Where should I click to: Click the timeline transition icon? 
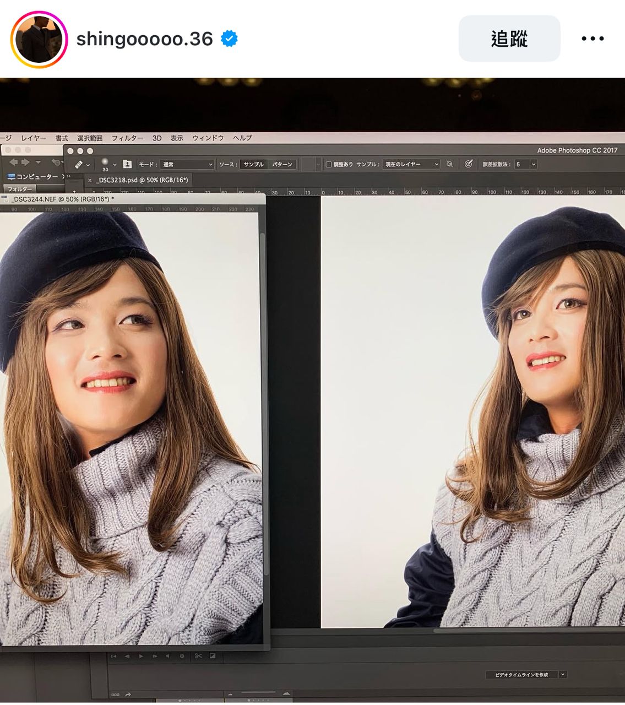pyautogui.click(x=213, y=656)
